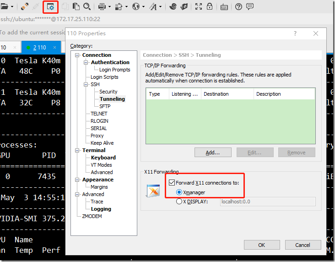Click the ssh address bar field
Screen dimensions: 335x262
click(50, 19)
